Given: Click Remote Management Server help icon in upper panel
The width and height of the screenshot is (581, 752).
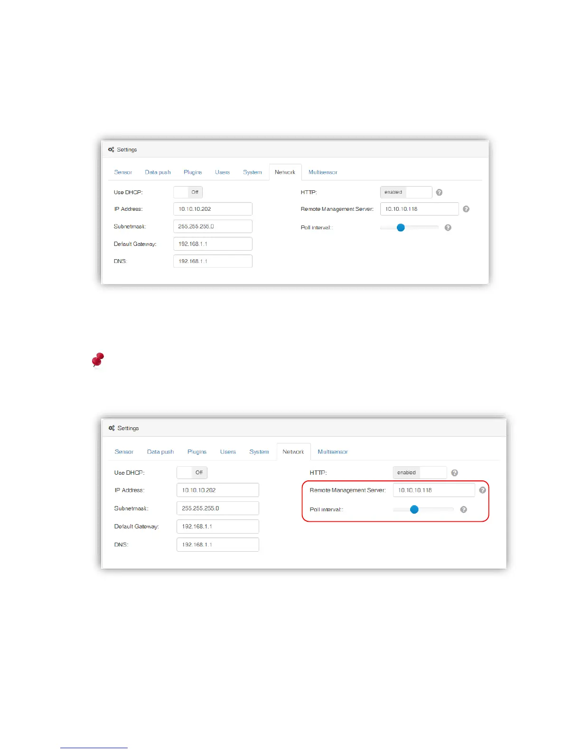Looking at the screenshot, I should (x=466, y=209).
